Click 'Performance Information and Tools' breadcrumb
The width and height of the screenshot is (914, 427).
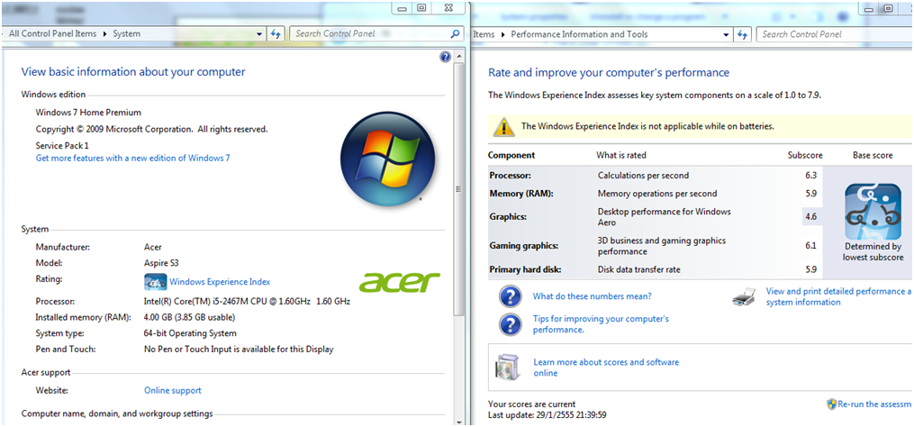579,34
